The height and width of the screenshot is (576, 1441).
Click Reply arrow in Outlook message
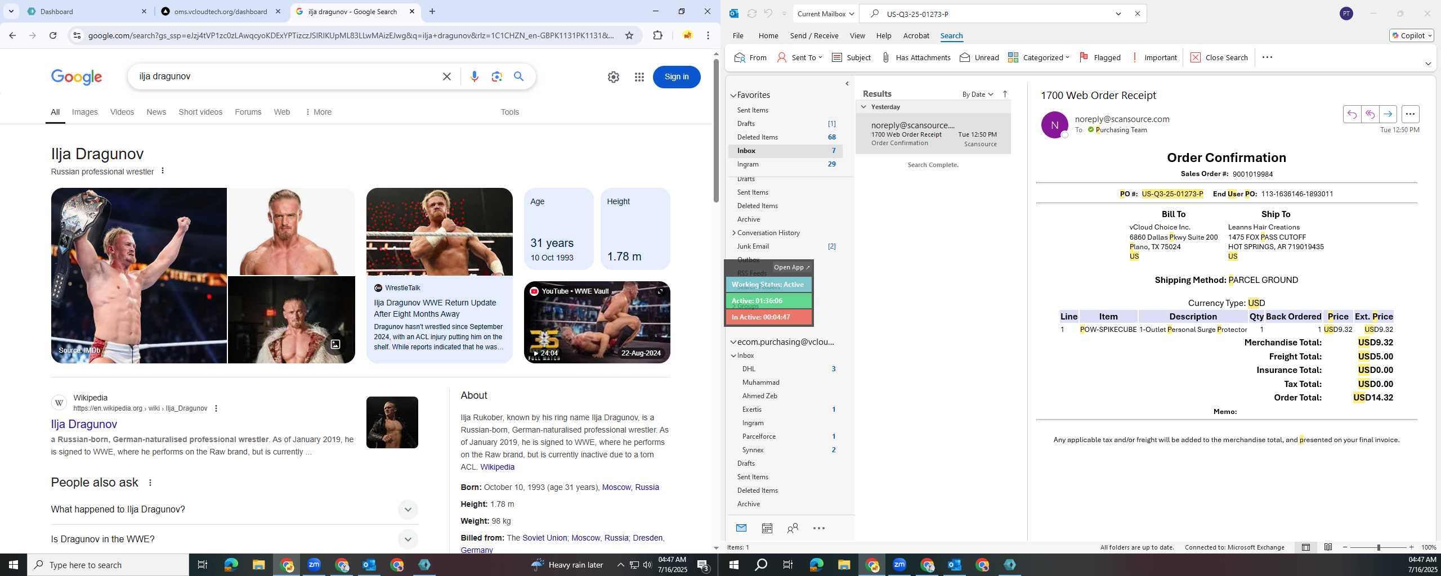(x=1352, y=114)
